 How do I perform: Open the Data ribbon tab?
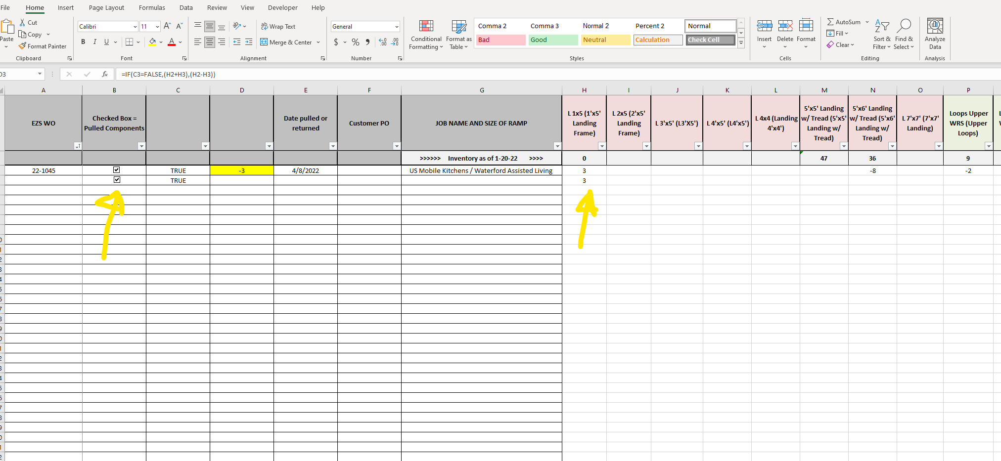tap(186, 7)
